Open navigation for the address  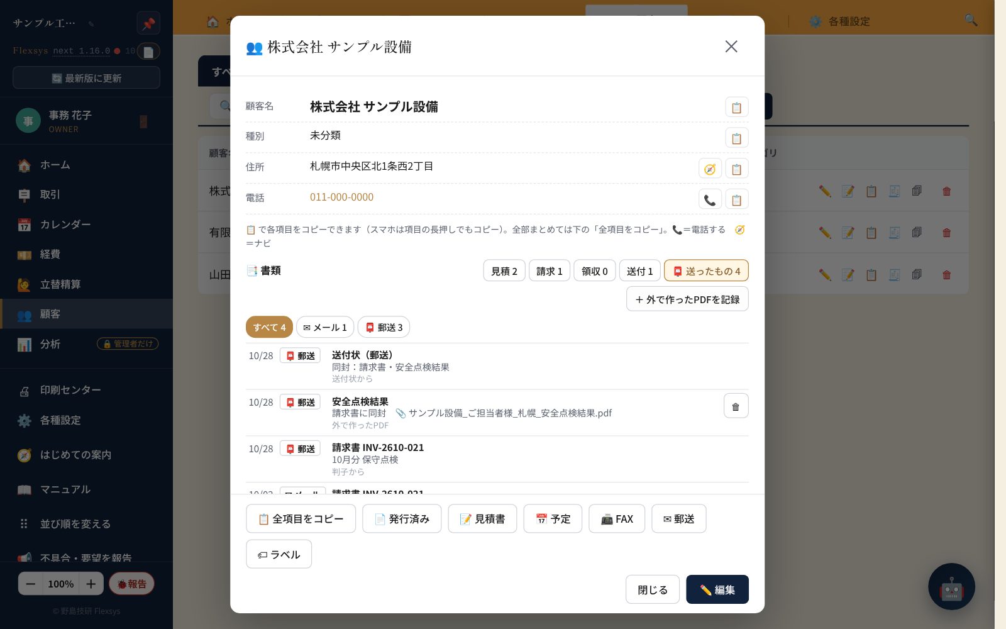[x=710, y=169]
